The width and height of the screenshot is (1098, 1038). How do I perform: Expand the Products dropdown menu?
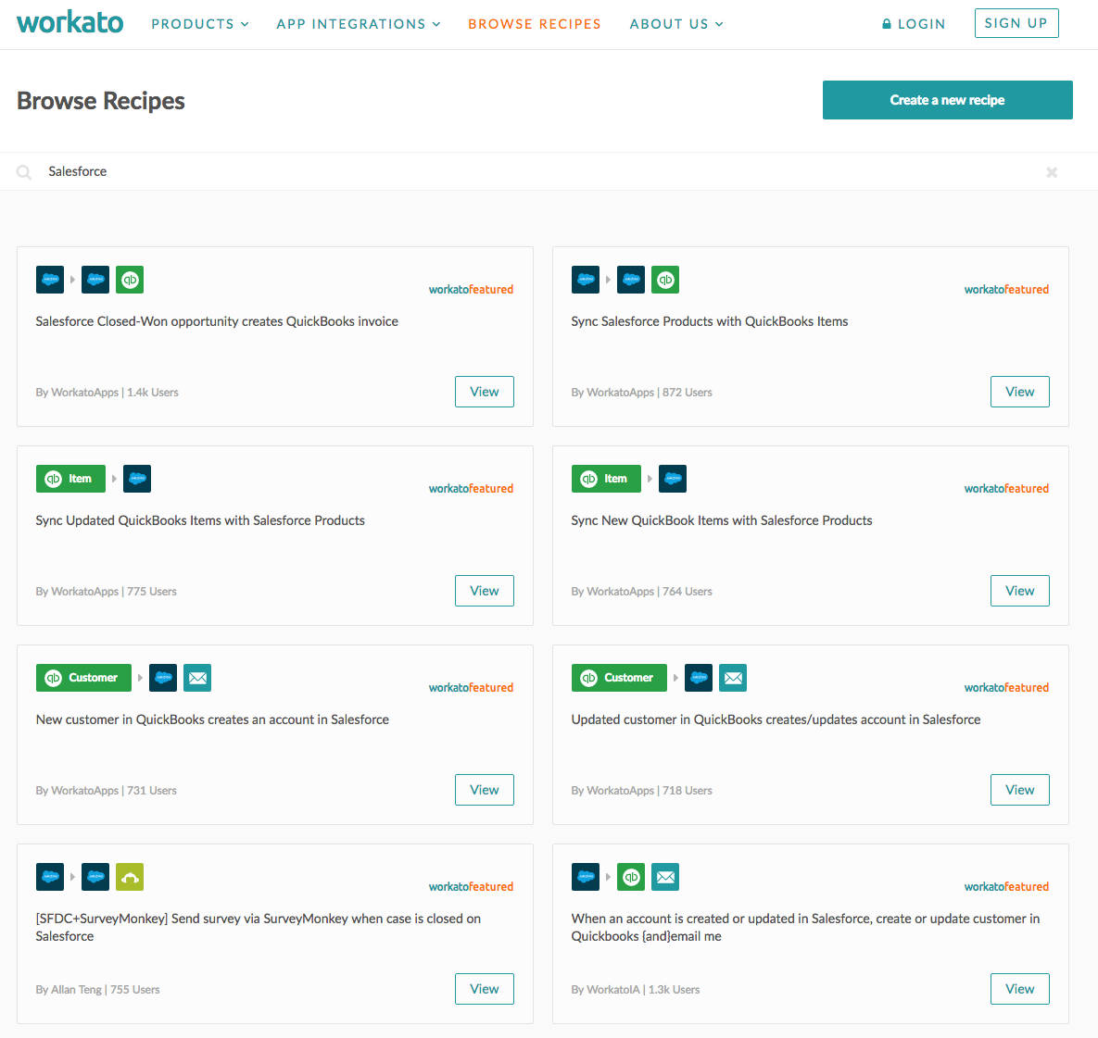click(200, 24)
